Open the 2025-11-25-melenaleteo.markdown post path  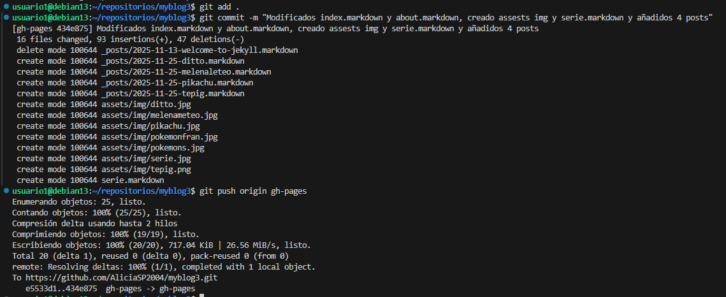click(186, 71)
